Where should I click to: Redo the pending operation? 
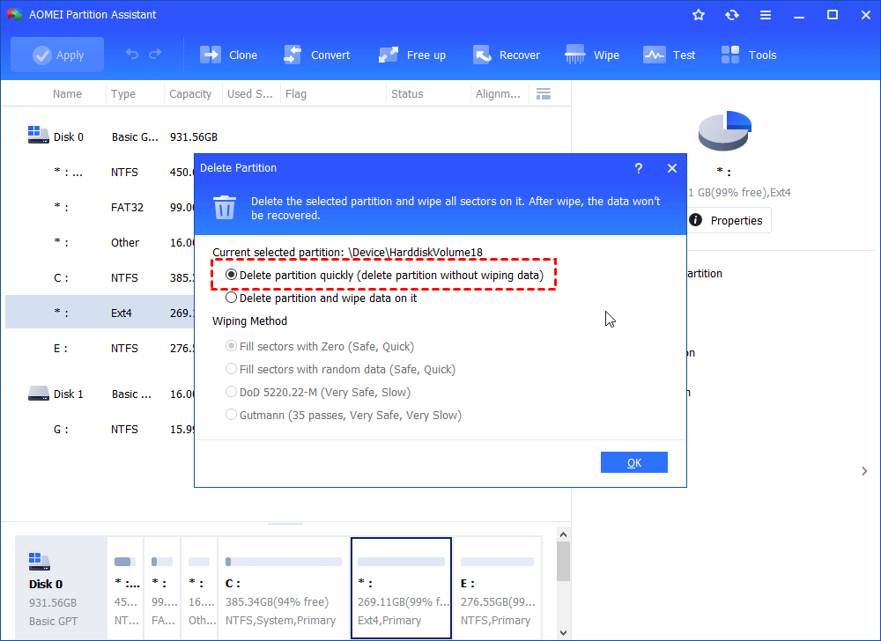click(155, 55)
